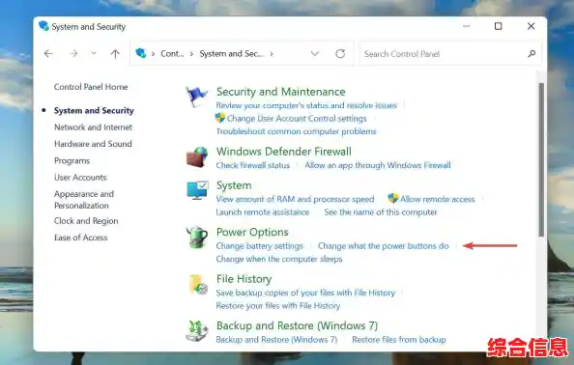Viewport: 574px width, 365px height.
Task: Click the System and Sec... breadcrumb segment
Action: (x=232, y=54)
